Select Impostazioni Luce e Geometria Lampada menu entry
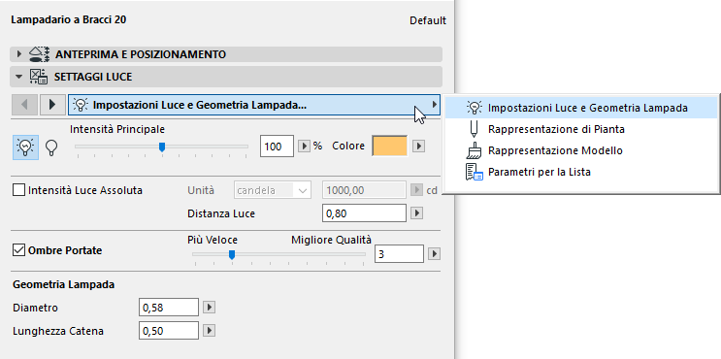 point(580,108)
